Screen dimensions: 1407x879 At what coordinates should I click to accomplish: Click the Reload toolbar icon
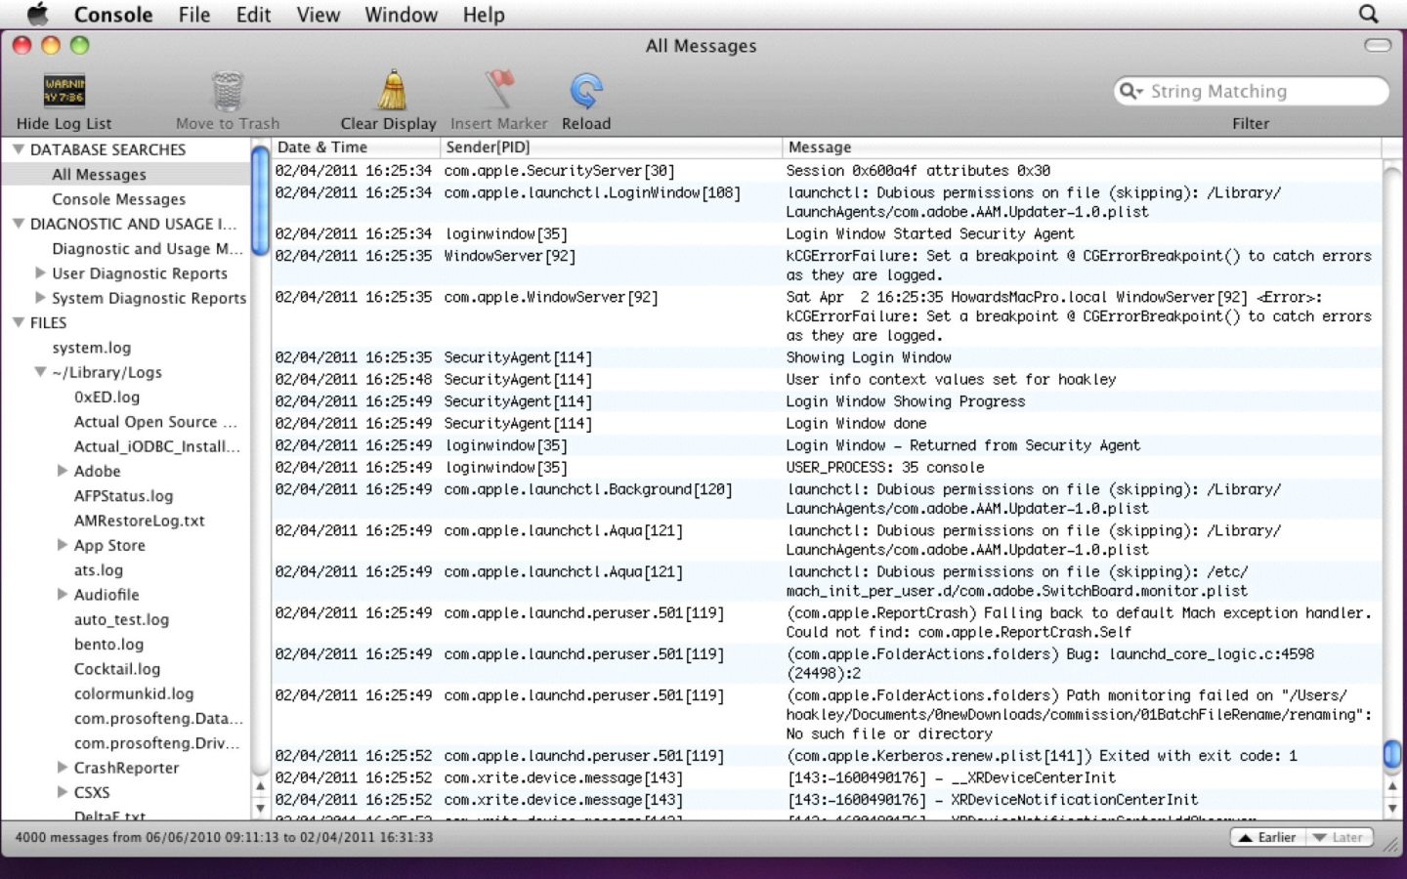(x=586, y=91)
